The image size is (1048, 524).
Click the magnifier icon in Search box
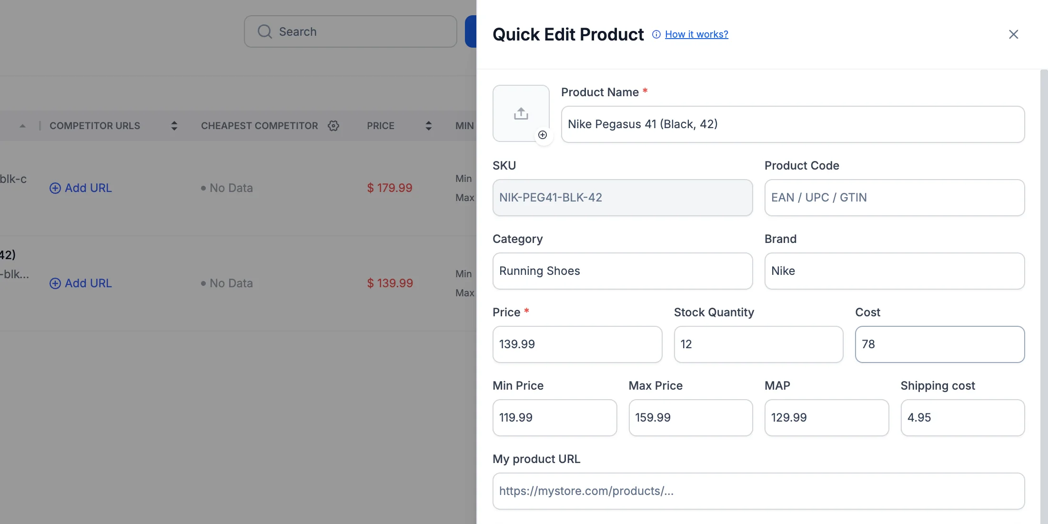point(265,31)
